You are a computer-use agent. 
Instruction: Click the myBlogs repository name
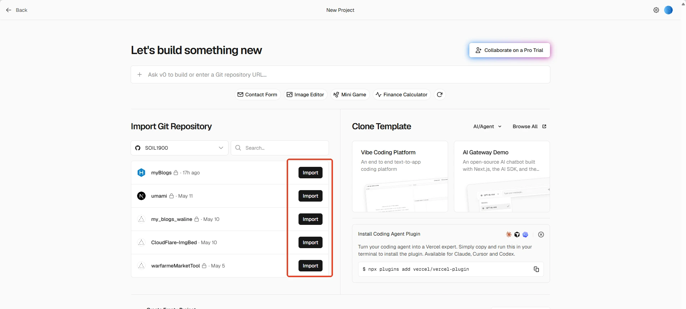(161, 173)
